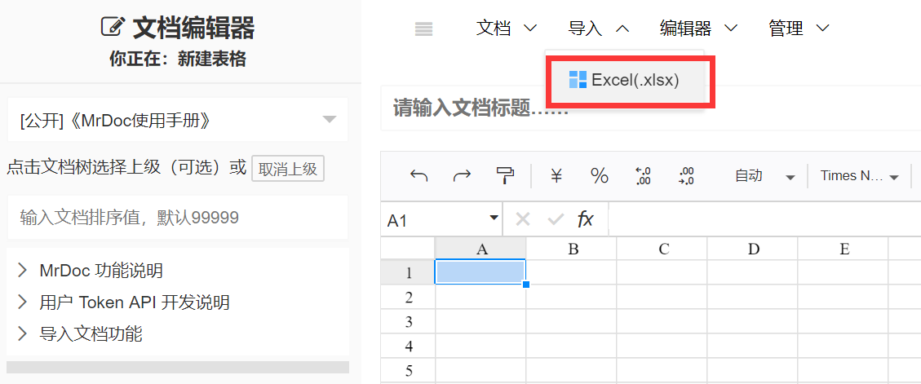Screen dimensions: 921x384
Task: Click the formula confirm checkmark icon
Action: pyautogui.click(x=555, y=219)
